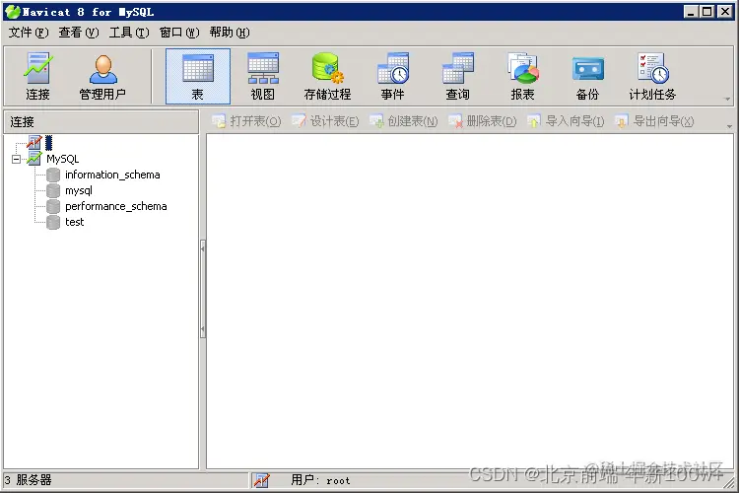Click performance_schema database cylinder icon
This screenshot has width=739, height=493.
pyautogui.click(x=53, y=206)
